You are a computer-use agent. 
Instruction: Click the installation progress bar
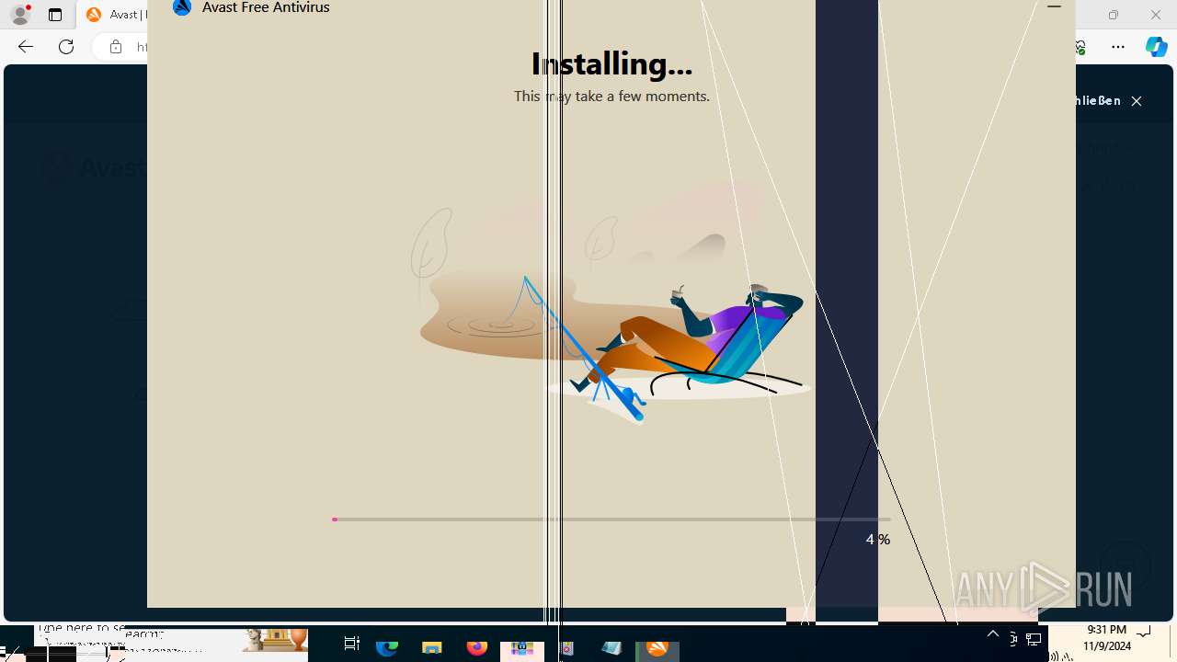(x=611, y=519)
